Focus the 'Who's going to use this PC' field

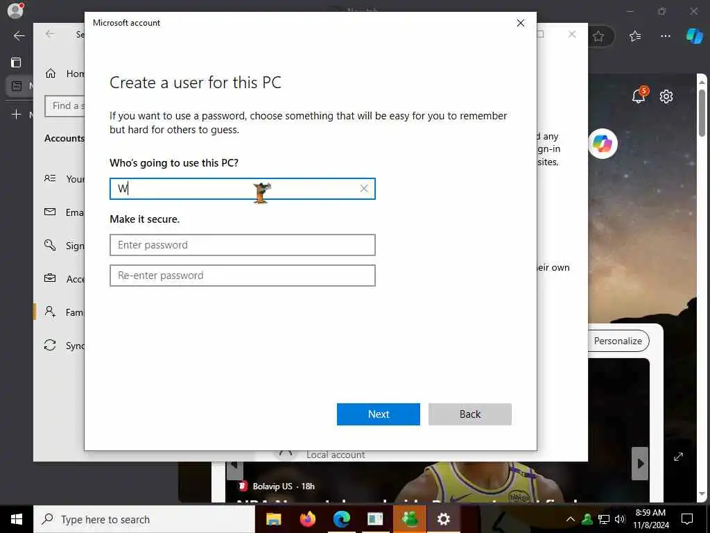click(x=242, y=189)
